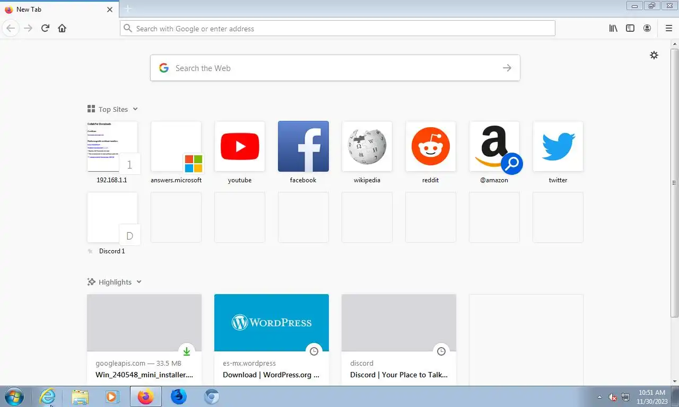Open Windows Explorer folder in taskbar
The height and width of the screenshot is (407, 679).
point(80,396)
